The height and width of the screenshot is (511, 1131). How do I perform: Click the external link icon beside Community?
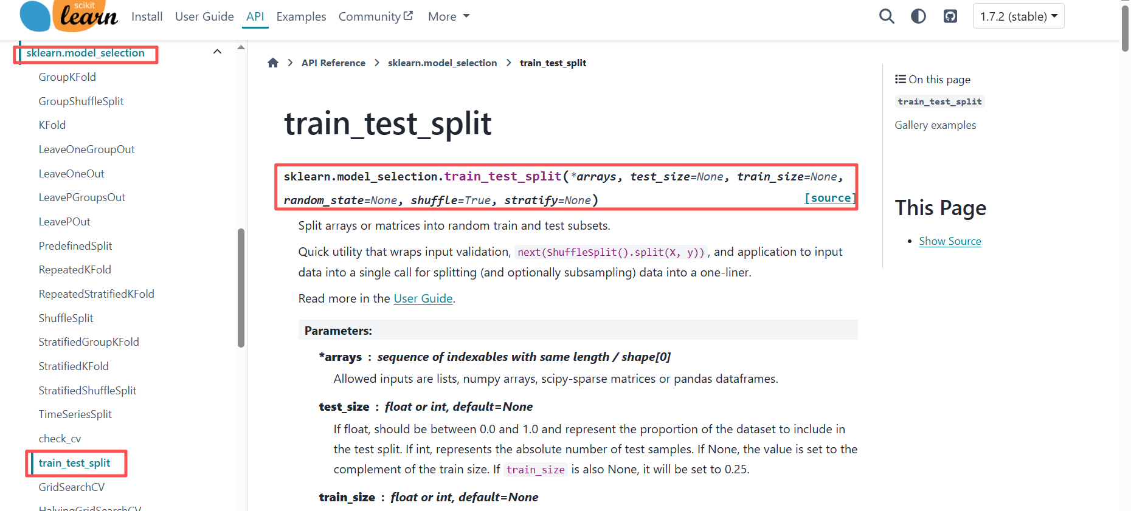(x=408, y=16)
